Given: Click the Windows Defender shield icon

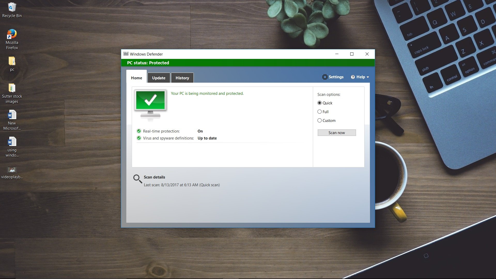Looking at the screenshot, I should click(x=126, y=54).
